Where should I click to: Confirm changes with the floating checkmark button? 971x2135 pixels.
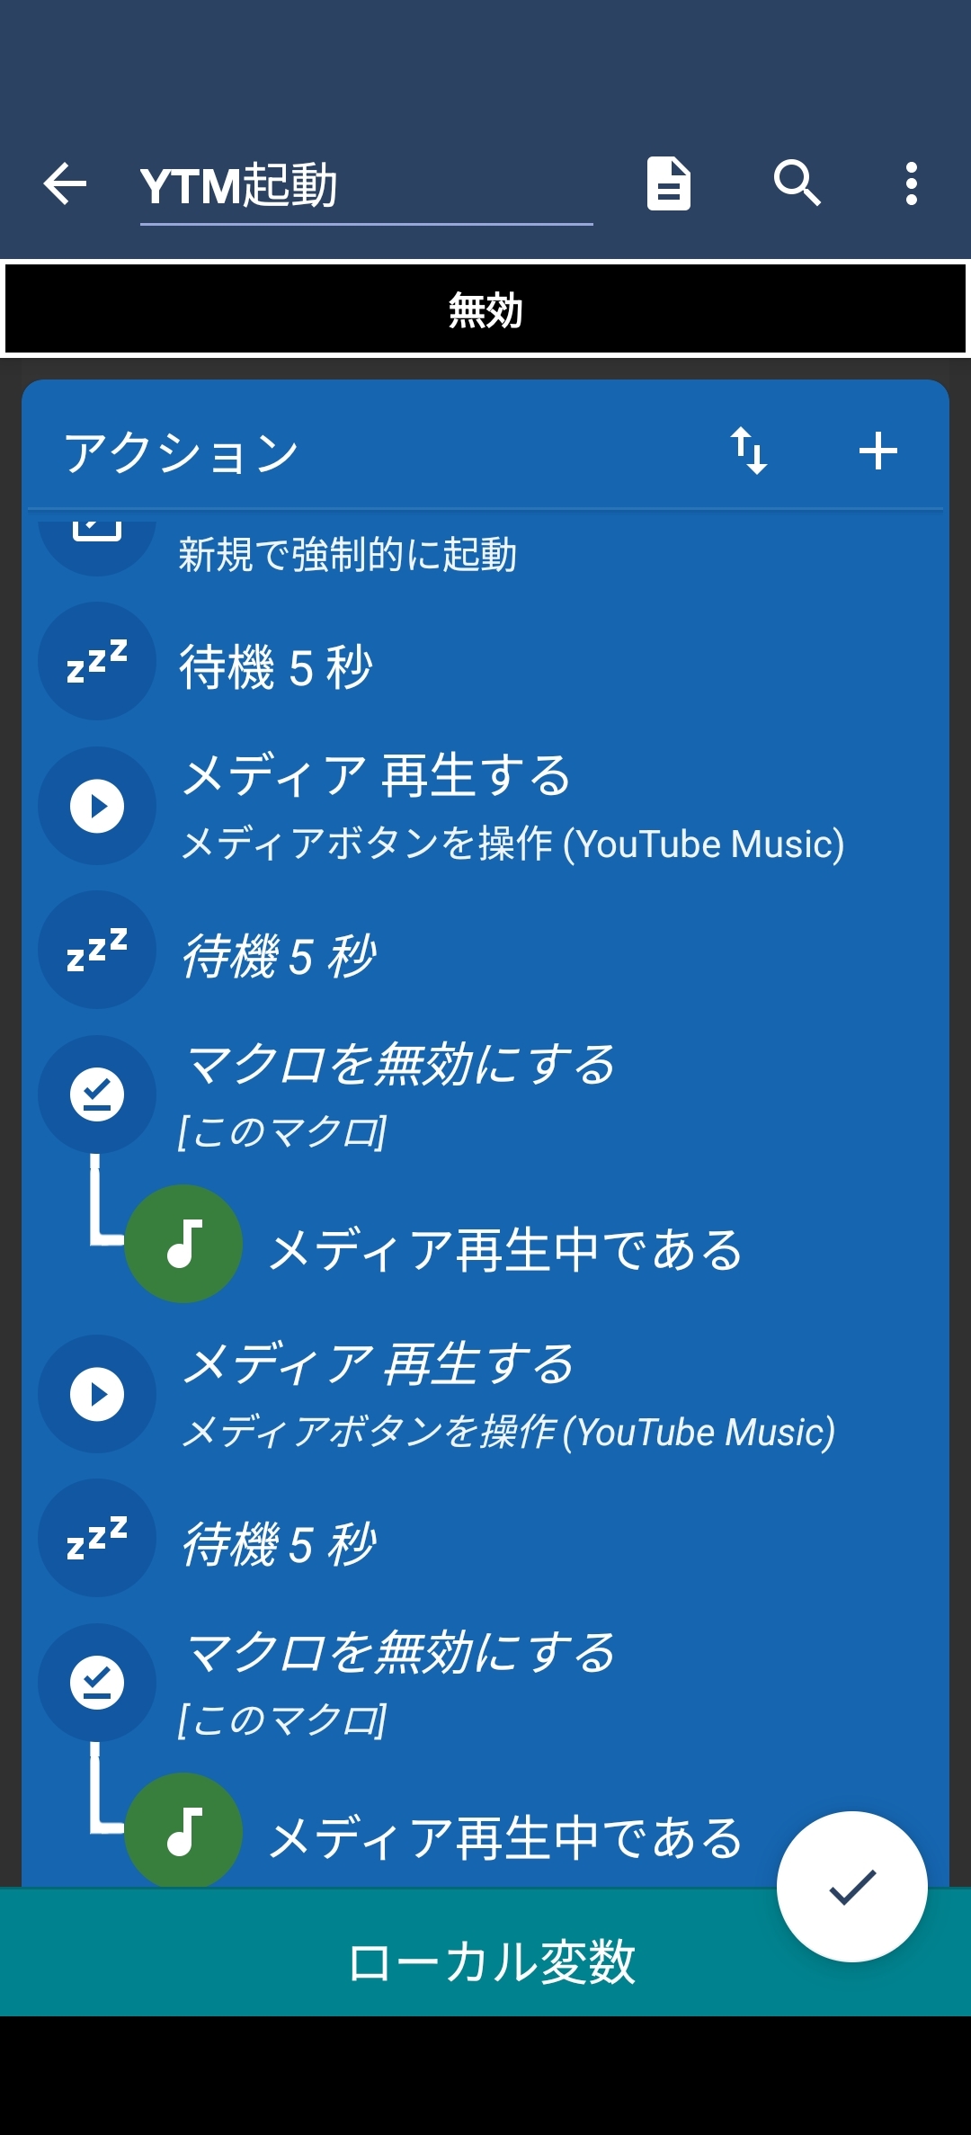click(851, 1886)
